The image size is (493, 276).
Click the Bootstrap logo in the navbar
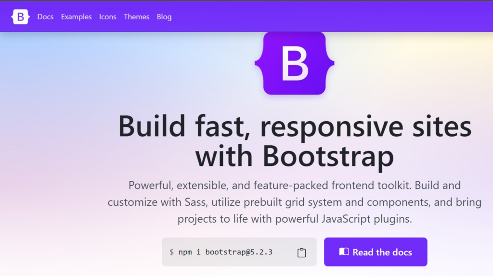[x=20, y=17]
